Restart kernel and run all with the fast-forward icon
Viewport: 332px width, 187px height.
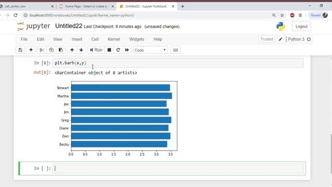click(x=127, y=50)
